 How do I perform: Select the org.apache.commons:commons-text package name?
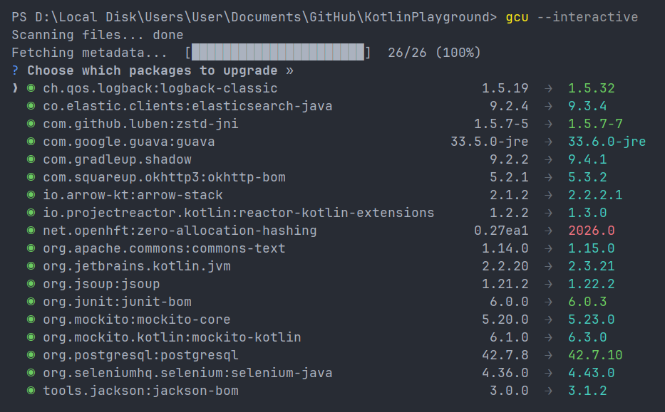[164, 248]
